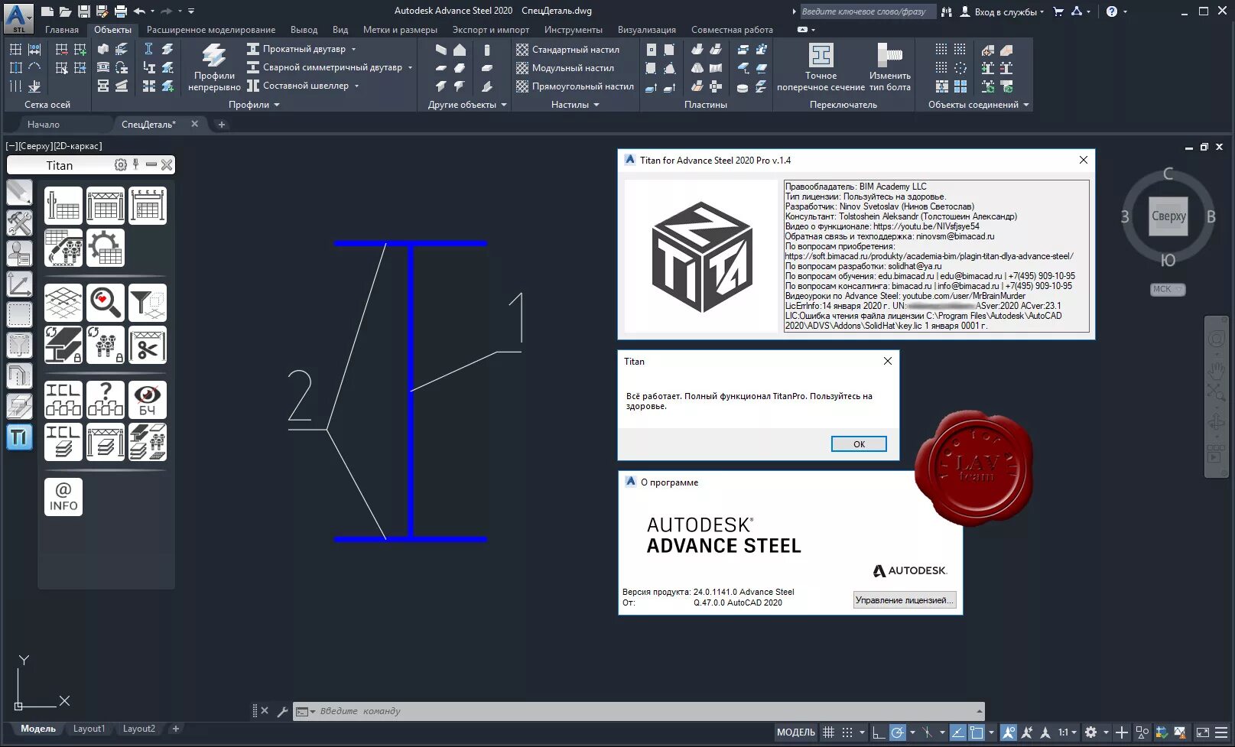Open the МСК coordinate system dropdown
Viewport: 1235px width, 747px height.
(1168, 289)
